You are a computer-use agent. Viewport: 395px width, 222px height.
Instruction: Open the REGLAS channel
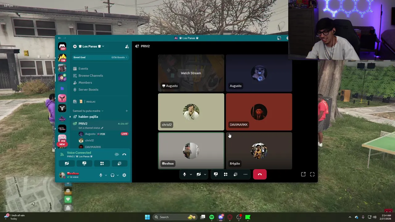point(91,101)
